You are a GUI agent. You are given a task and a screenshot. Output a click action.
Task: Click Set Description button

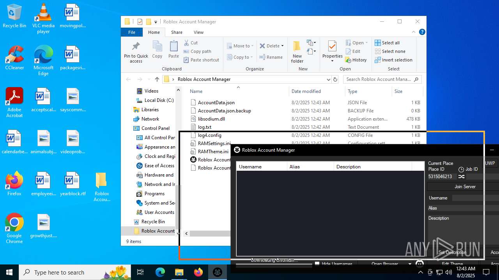452,252
